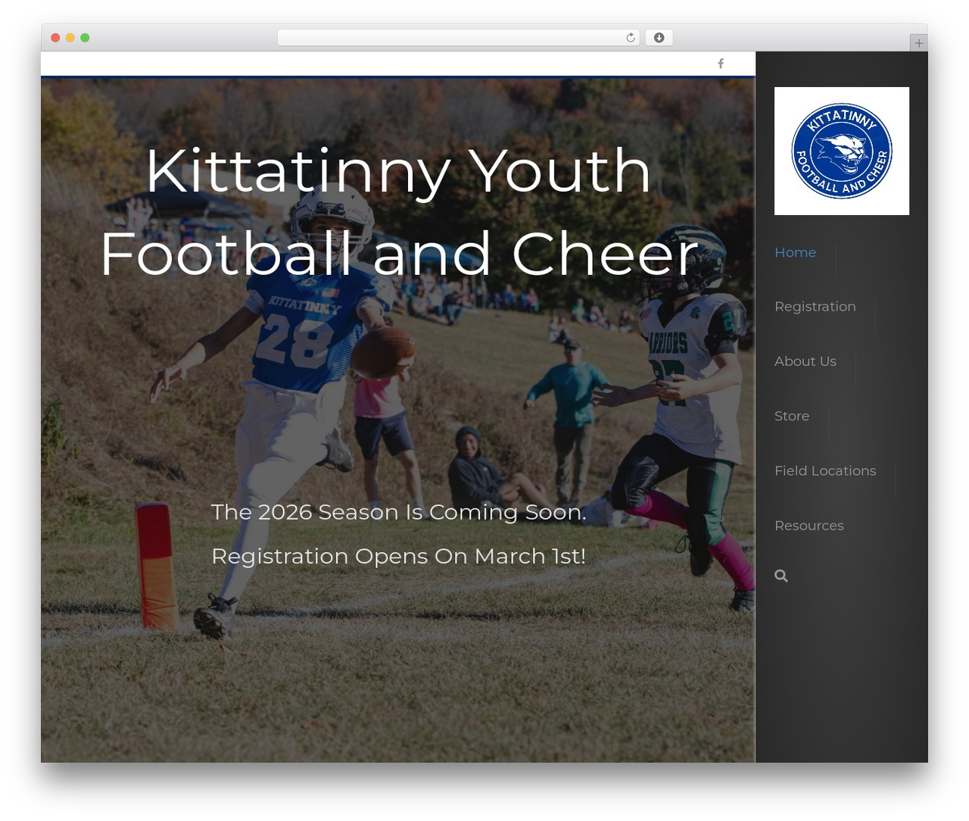Select 'Registration Opens On March 1st!' text
The image size is (969, 821).
click(399, 556)
